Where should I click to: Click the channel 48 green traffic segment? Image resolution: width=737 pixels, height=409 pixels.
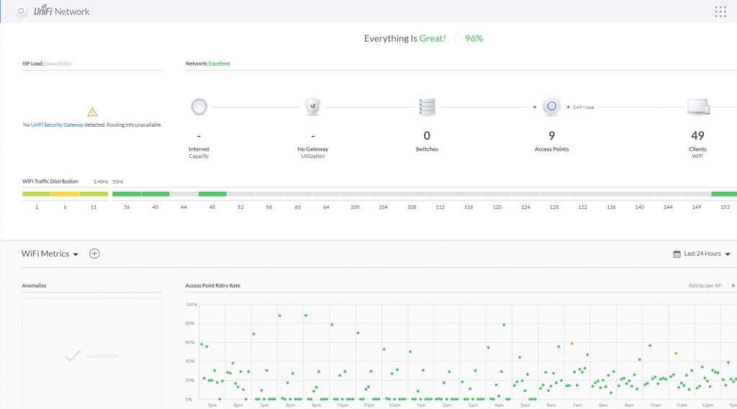tap(212, 194)
